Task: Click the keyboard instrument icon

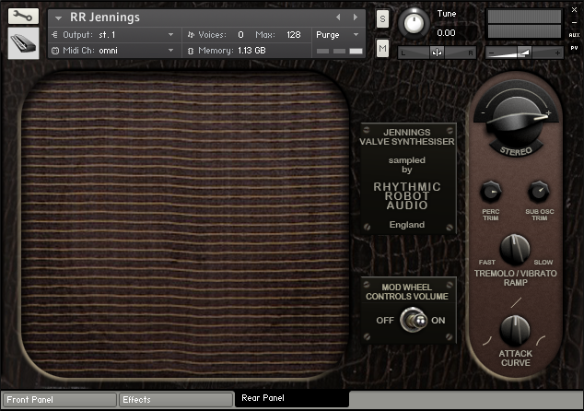Action: [23, 43]
